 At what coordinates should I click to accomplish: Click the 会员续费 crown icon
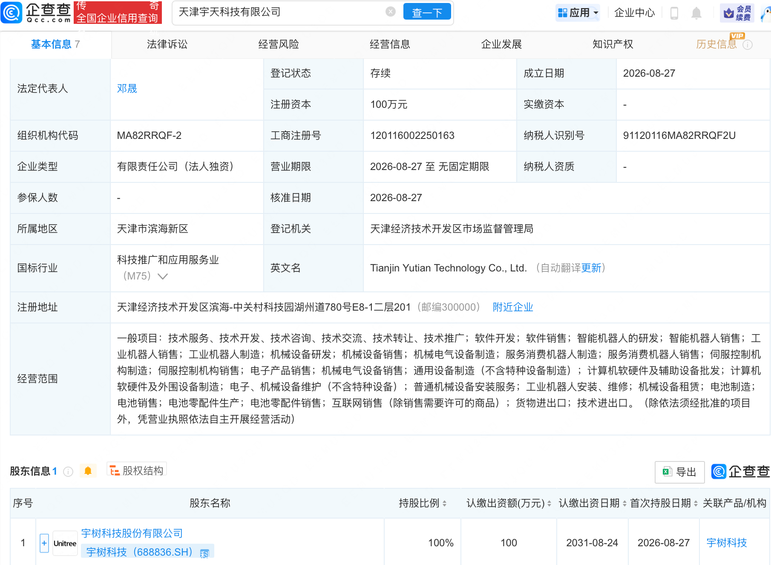click(737, 13)
